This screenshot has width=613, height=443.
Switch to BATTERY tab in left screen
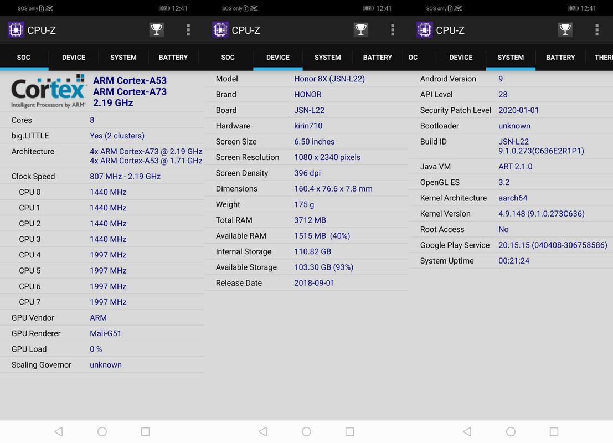tap(173, 58)
